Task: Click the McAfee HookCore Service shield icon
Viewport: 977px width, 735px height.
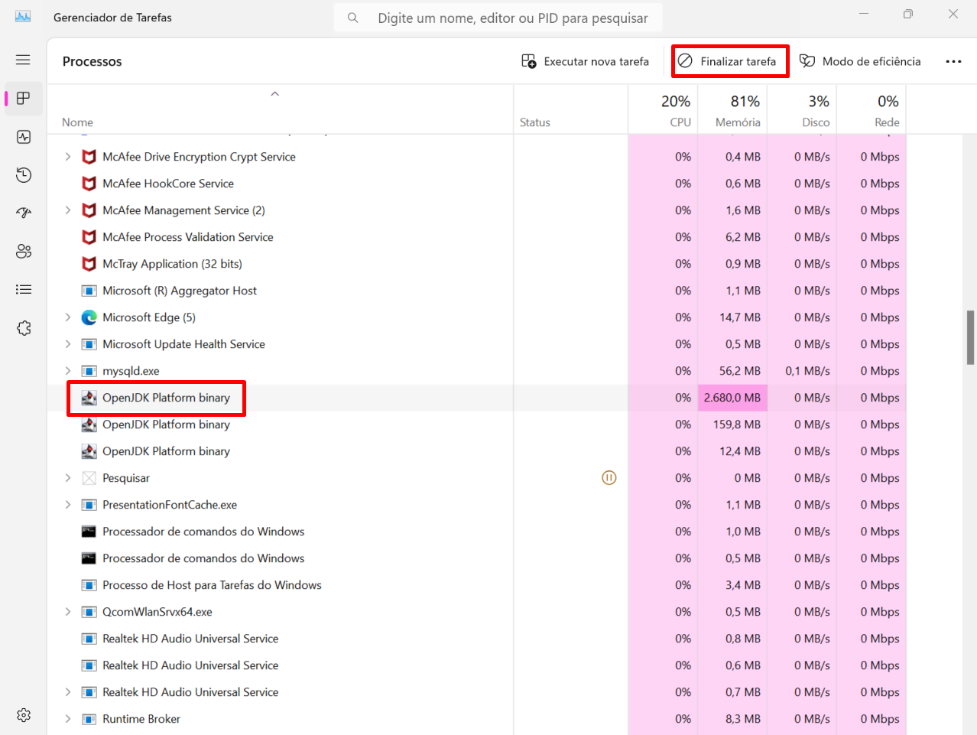Action: 89,184
